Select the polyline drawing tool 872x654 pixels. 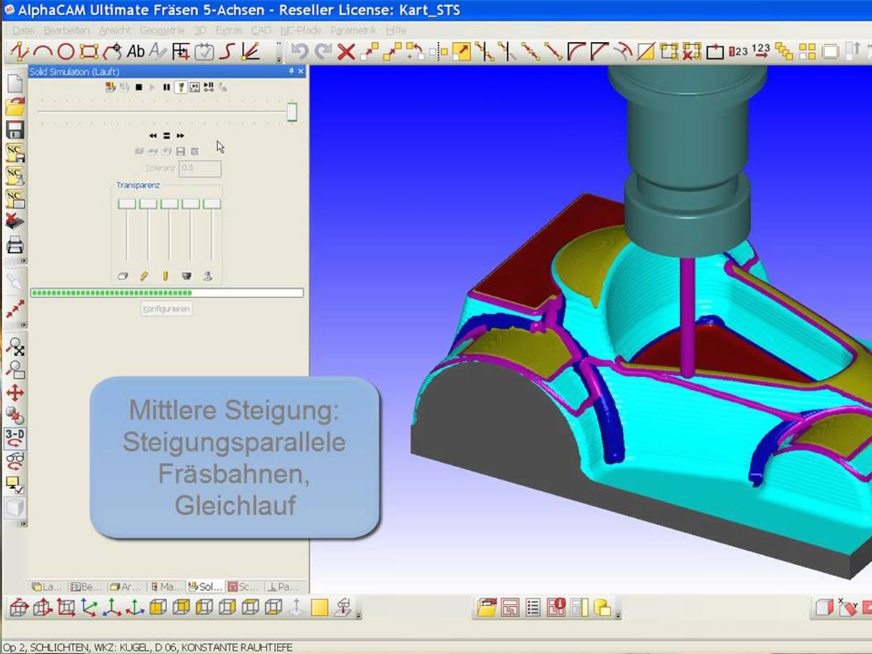pos(20,52)
